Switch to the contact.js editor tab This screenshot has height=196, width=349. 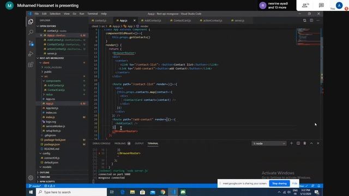click(x=100, y=21)
